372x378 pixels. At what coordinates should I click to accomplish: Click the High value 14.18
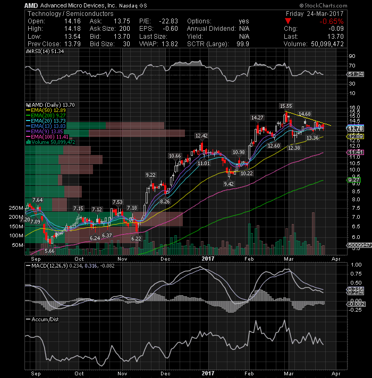72,29
